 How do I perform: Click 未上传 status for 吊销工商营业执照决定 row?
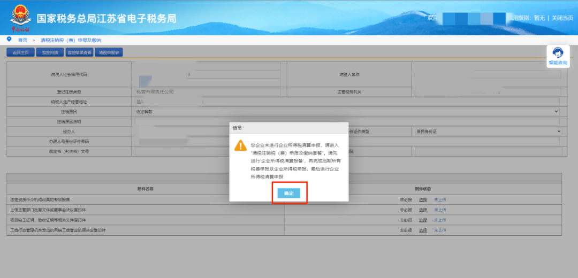click(440, 230)
